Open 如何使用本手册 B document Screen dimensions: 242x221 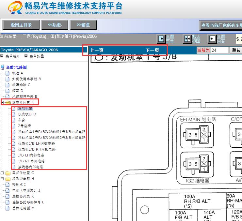pyautogui.click(x=26, y=79)
